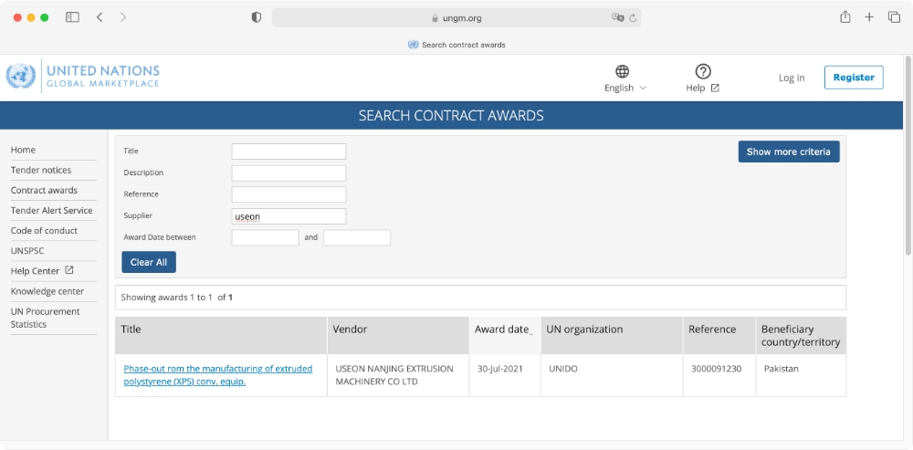The height and width of the screenshot is (450, 913).
Task: Click the Log in link
Action: point(792,78)
